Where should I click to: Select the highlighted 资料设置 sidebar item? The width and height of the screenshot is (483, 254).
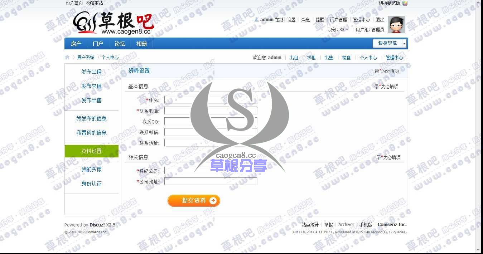click(91, 151)
